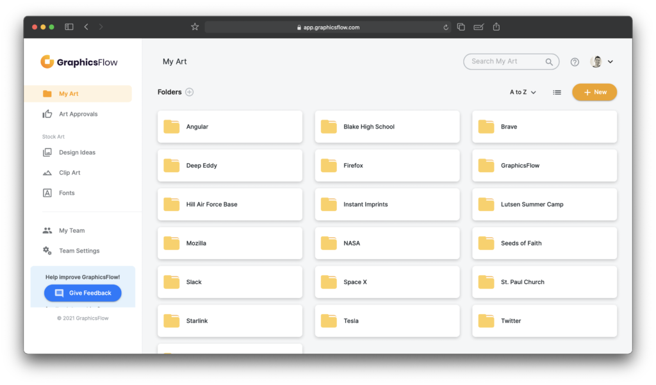Click the Stock Art section label
Viewport: 656px width, 385px height.
pos(53,137)
